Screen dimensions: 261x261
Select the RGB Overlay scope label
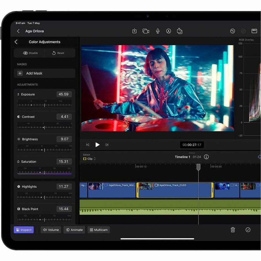246,40
